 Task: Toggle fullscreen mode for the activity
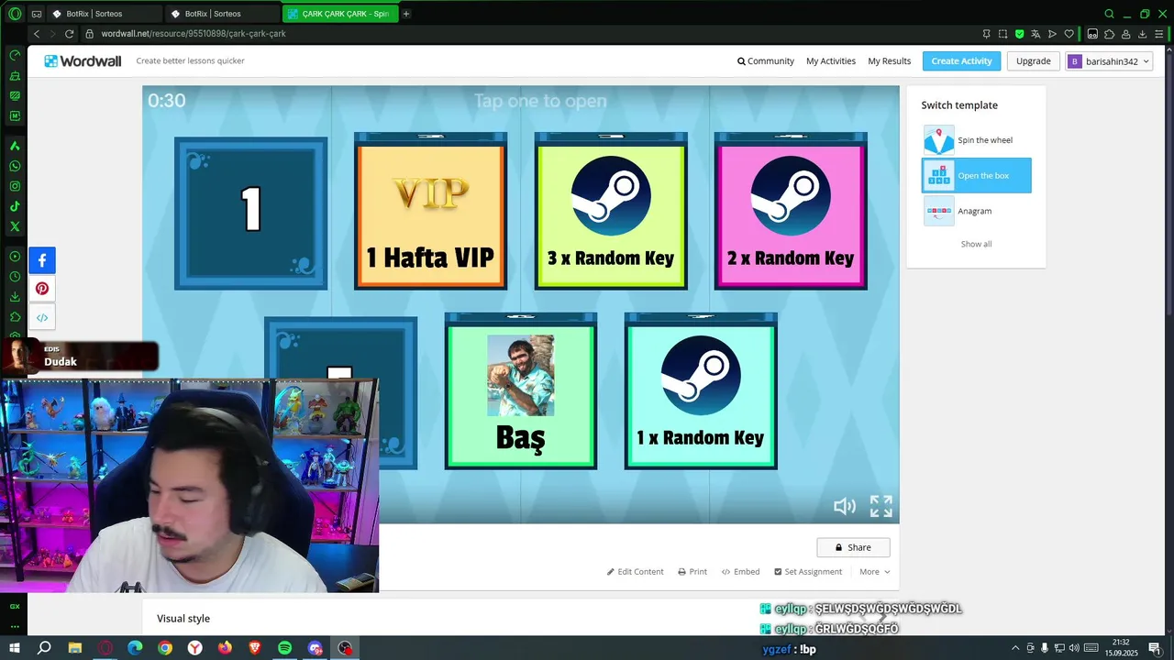click(x=880, y=506)
